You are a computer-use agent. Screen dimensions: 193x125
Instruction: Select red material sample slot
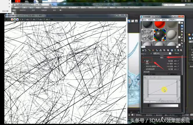click(160, 25)
